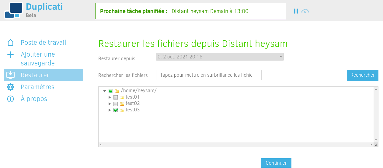Click the Duplicati title link
This screenshot has height=168, width=383.
point(44,7)
